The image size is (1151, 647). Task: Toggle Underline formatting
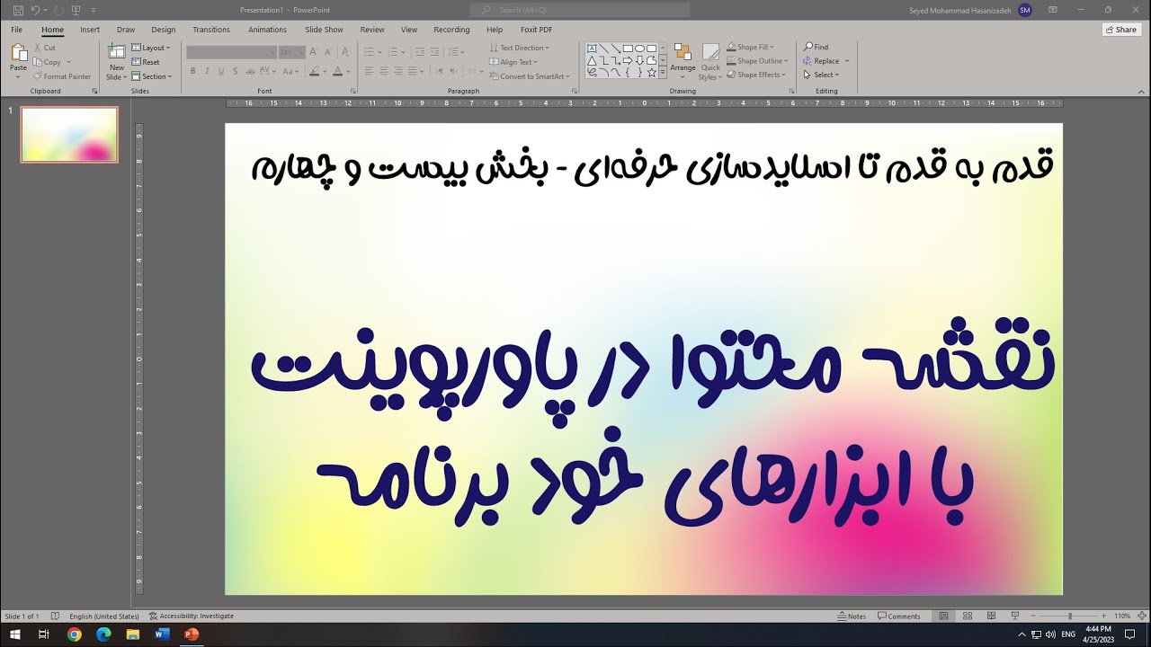[x=221, y=71]
